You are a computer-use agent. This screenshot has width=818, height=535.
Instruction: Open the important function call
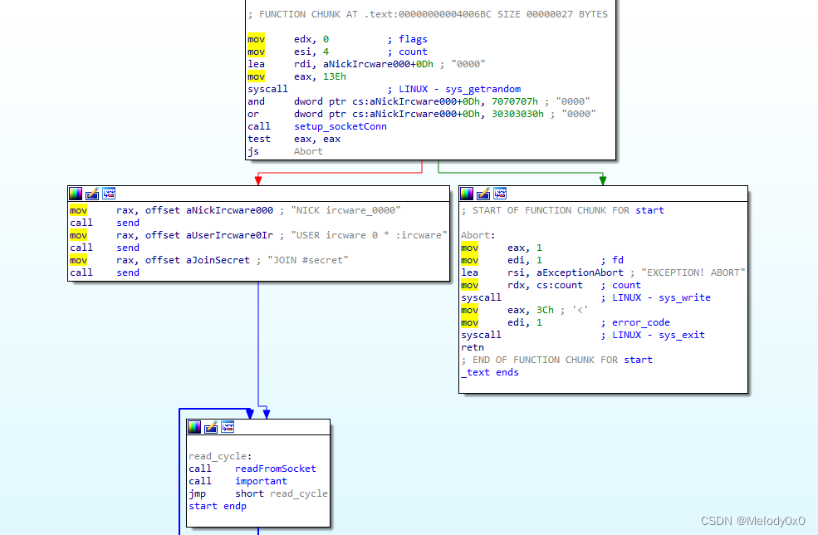coord(261,480)
